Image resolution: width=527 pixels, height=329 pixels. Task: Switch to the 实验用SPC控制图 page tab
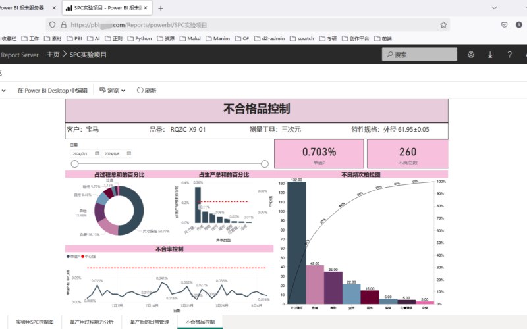pyautogui.click(x=35, y=322)
